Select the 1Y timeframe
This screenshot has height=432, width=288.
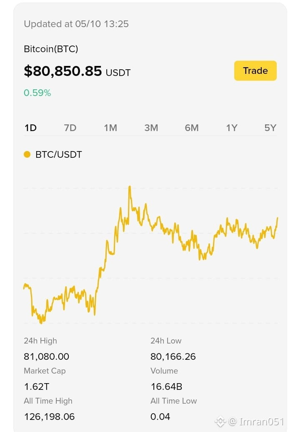point(232,128)
